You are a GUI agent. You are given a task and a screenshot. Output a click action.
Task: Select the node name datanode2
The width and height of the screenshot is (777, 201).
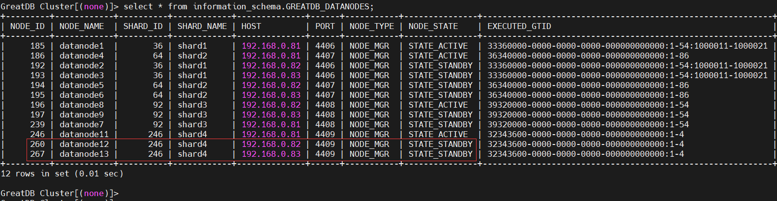tap(82, 66)
